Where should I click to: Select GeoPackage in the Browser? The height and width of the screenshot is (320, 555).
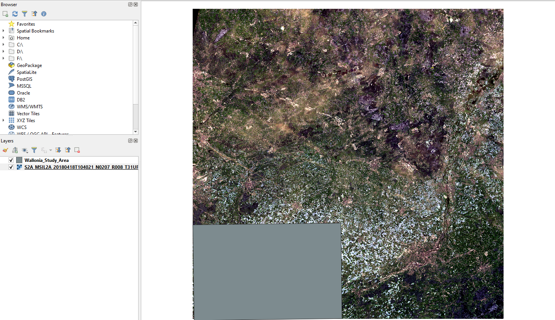coord(29,65)
